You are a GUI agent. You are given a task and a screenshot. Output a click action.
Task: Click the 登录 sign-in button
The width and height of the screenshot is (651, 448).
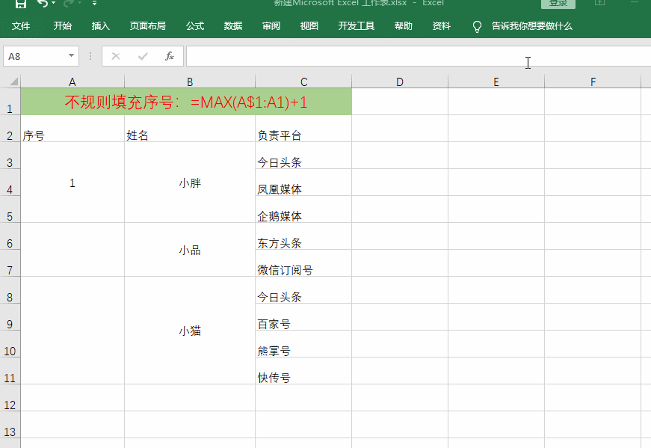point(558,4)
